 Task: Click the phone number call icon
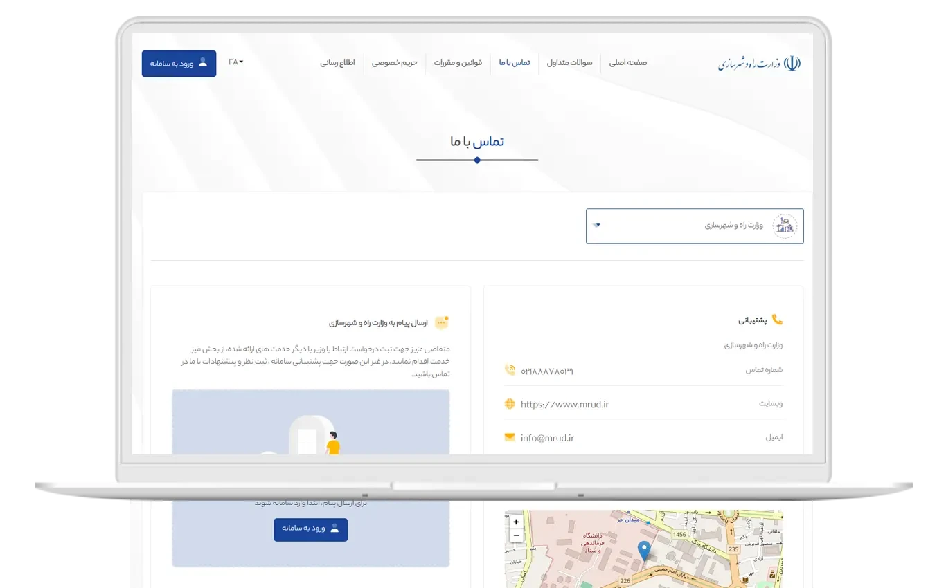[510, 370]
